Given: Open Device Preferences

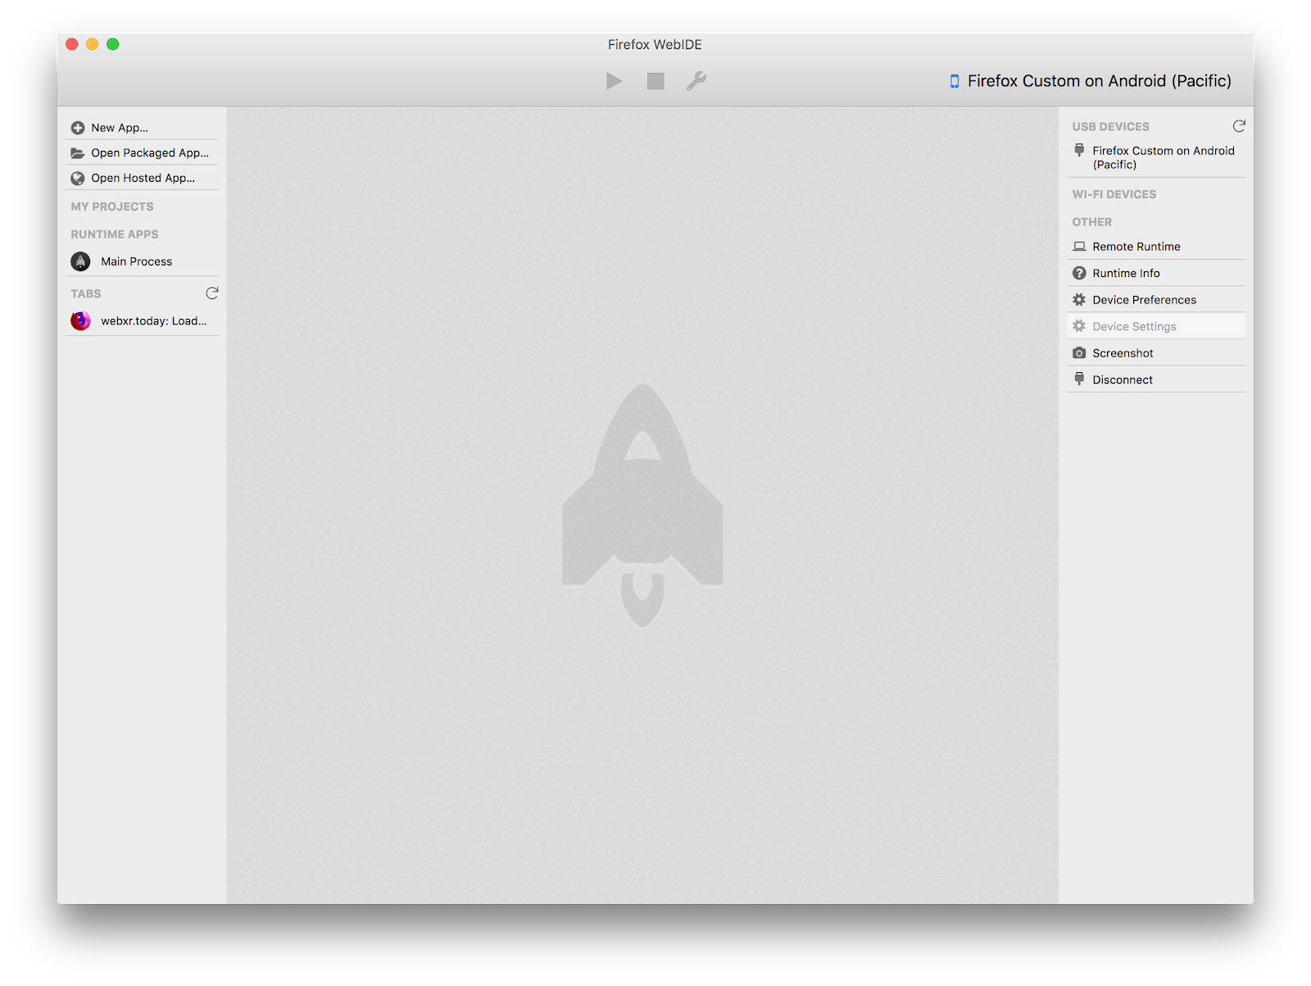Looking at the screenshot, I should (x=1156, y=300).
